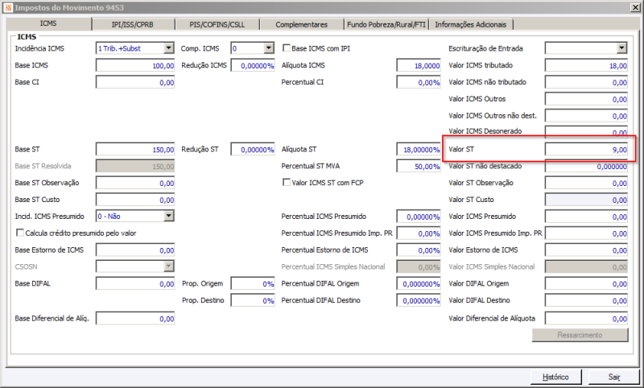Edit the Base ST field
Viewport: 644px width, 388px height.
coord(135,150)
